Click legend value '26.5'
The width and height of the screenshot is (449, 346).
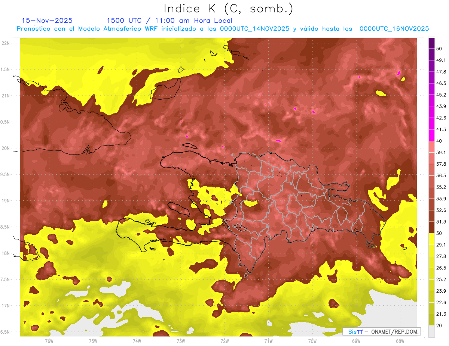pos(441,268)
